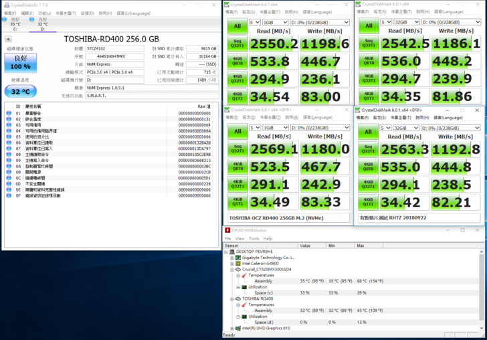Screen dimensions: 487x340
Task: Click the previous disk arrow beside TOSHIBA-RD400 title
Action: coord(7,39)
